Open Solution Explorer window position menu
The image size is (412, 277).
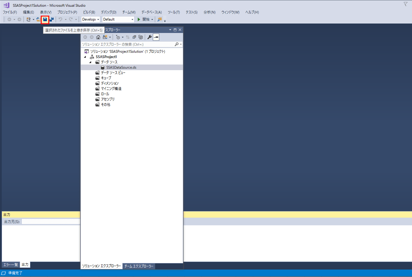(x=170, y=30)
